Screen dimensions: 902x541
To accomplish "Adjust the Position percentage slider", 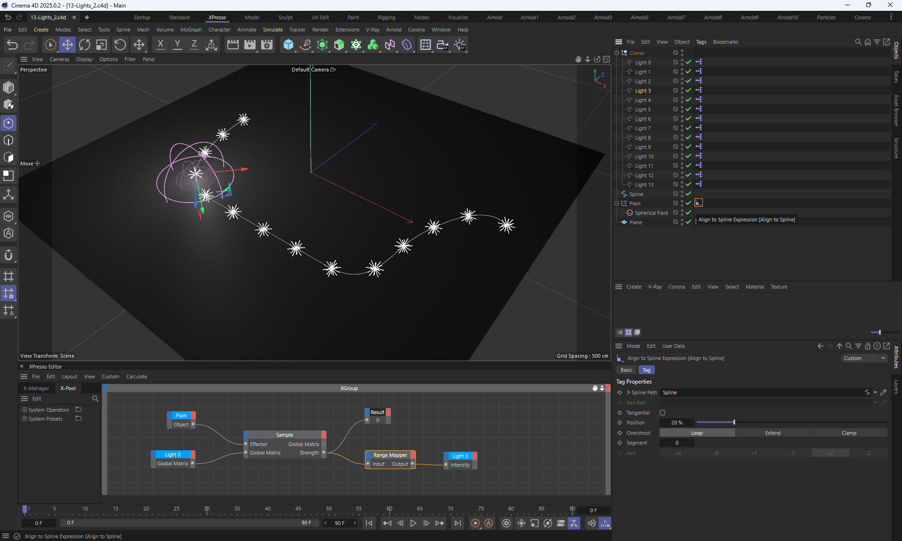I will [x=734, y=423].
